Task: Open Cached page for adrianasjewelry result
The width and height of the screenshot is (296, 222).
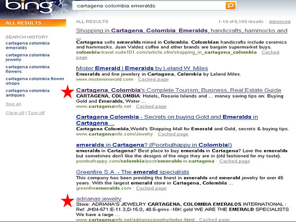Action: point(214,220)
